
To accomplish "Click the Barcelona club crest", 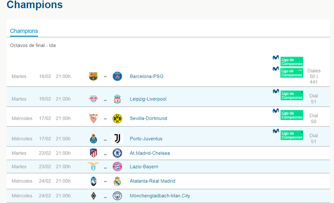I will 93,76.
